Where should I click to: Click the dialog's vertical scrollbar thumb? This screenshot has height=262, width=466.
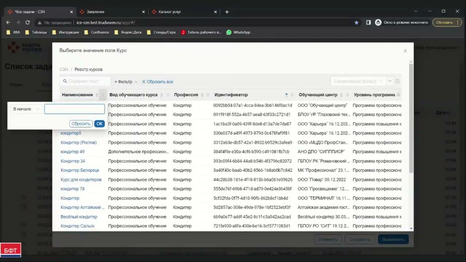click(x=411, y=118)
